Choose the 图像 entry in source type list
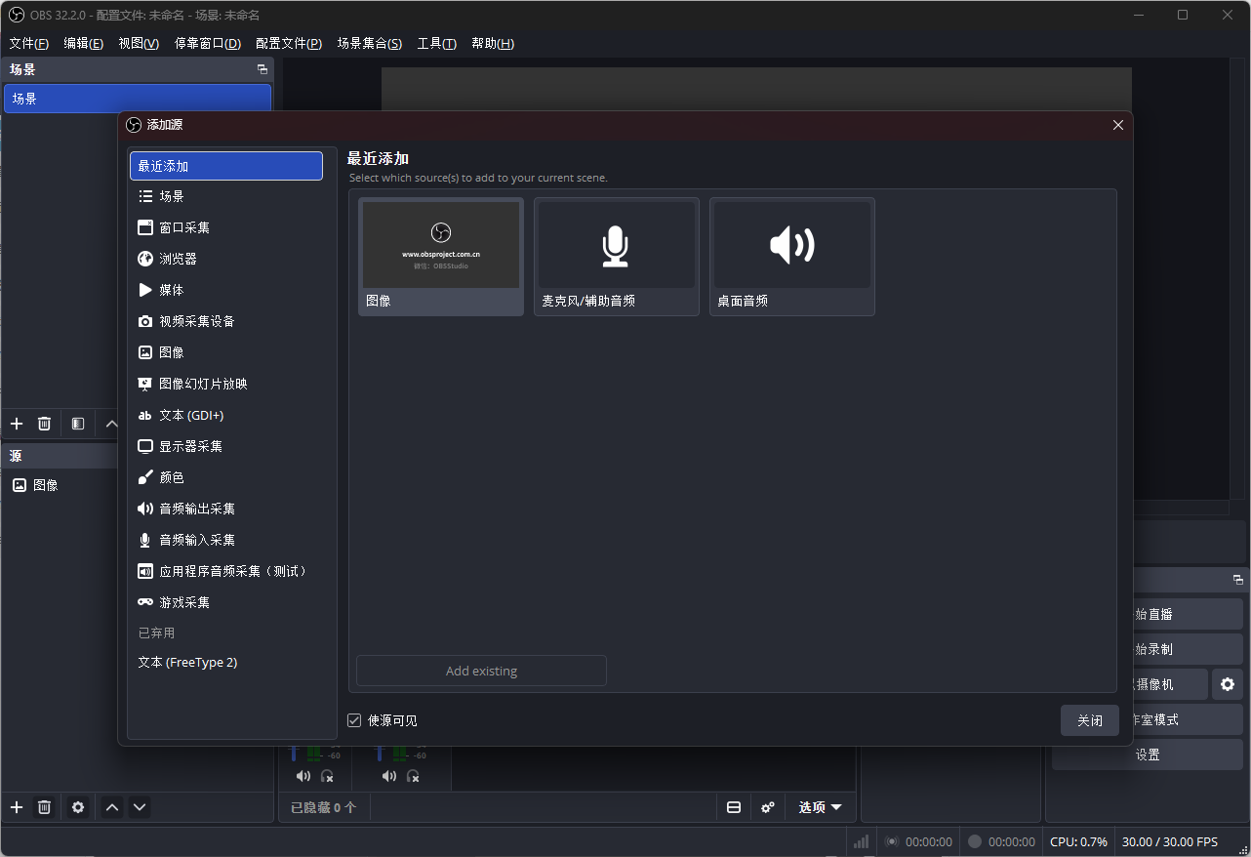Viewport: 1251px width, 857px height. 226,352
